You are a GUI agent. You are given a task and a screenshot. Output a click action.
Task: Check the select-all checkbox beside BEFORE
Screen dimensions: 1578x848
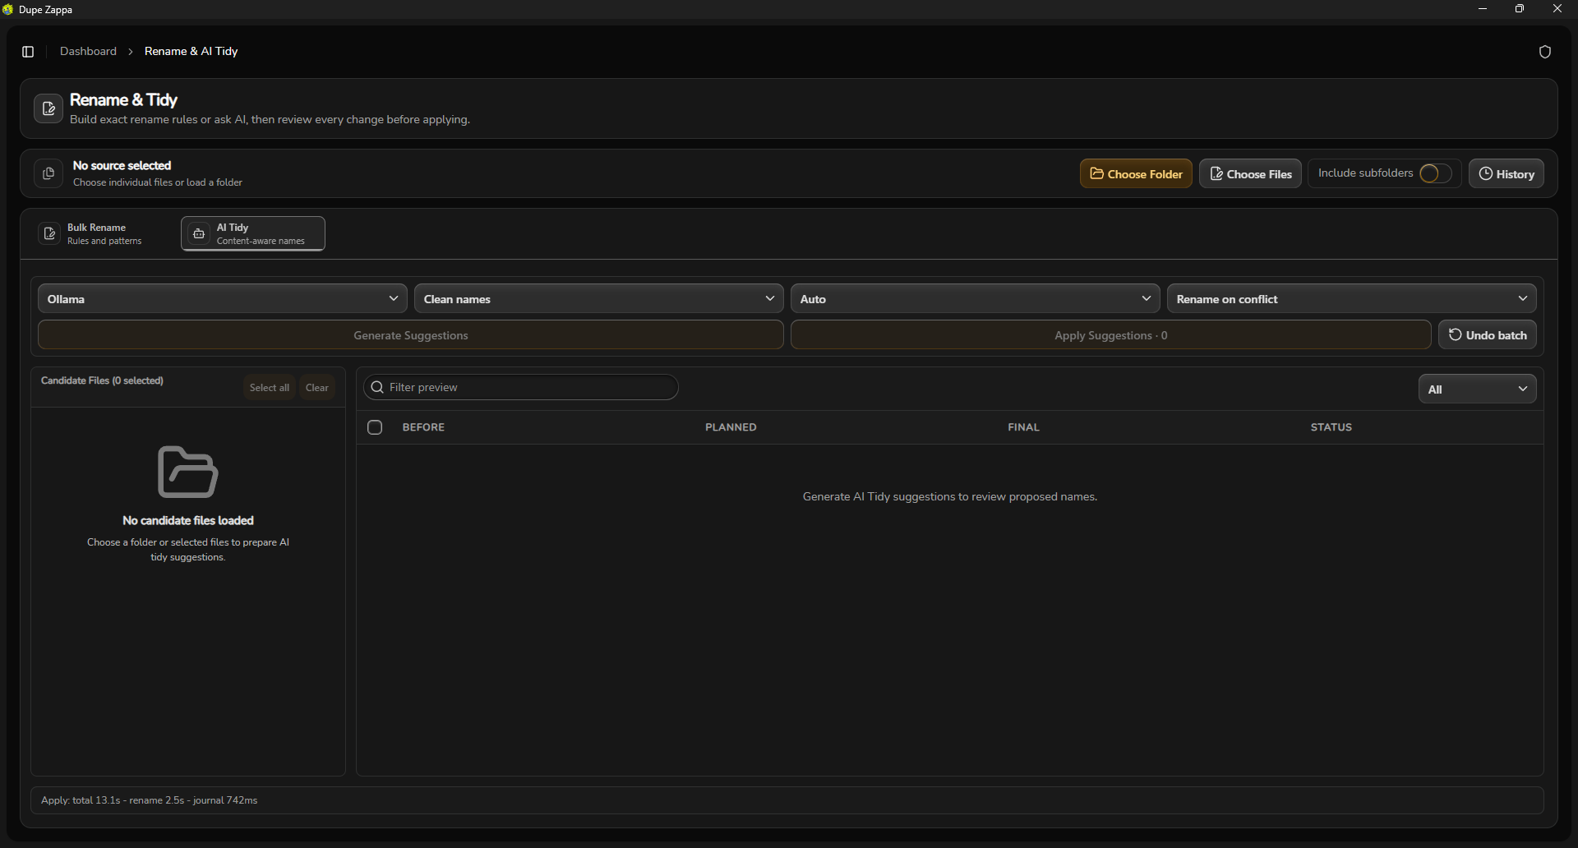click(375, 427)
